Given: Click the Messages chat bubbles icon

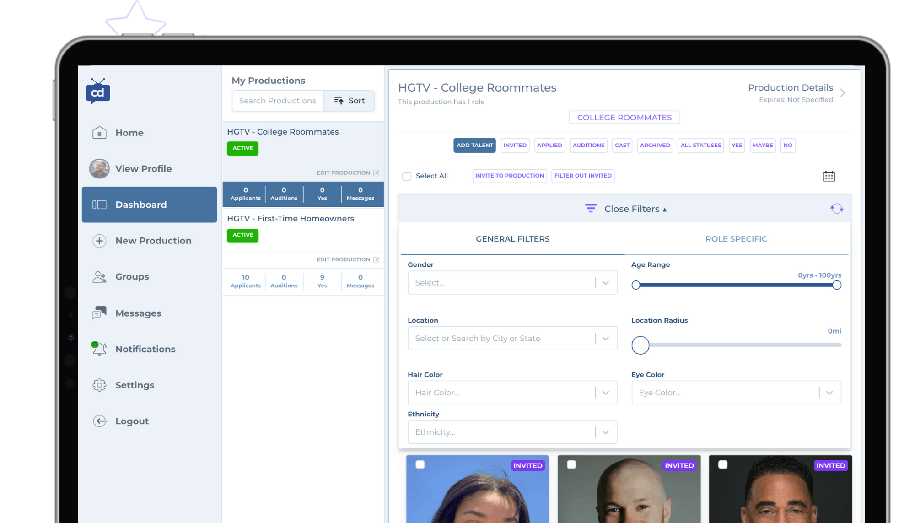Looking at the screenshot, I should click(x=99, y=313).
